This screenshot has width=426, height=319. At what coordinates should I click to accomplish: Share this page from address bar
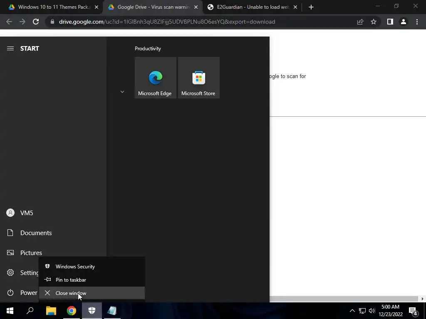(x=360, y=22)
